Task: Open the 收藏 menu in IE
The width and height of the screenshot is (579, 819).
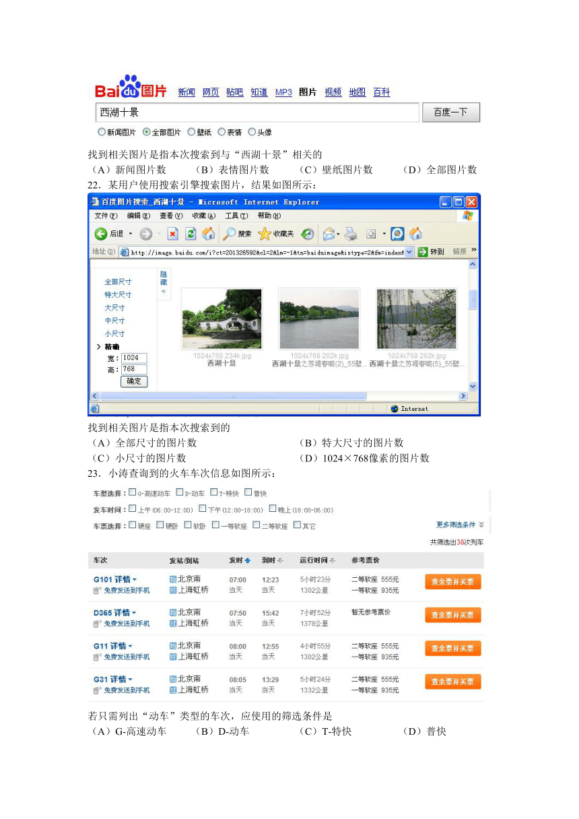Action: coord(204,216)
